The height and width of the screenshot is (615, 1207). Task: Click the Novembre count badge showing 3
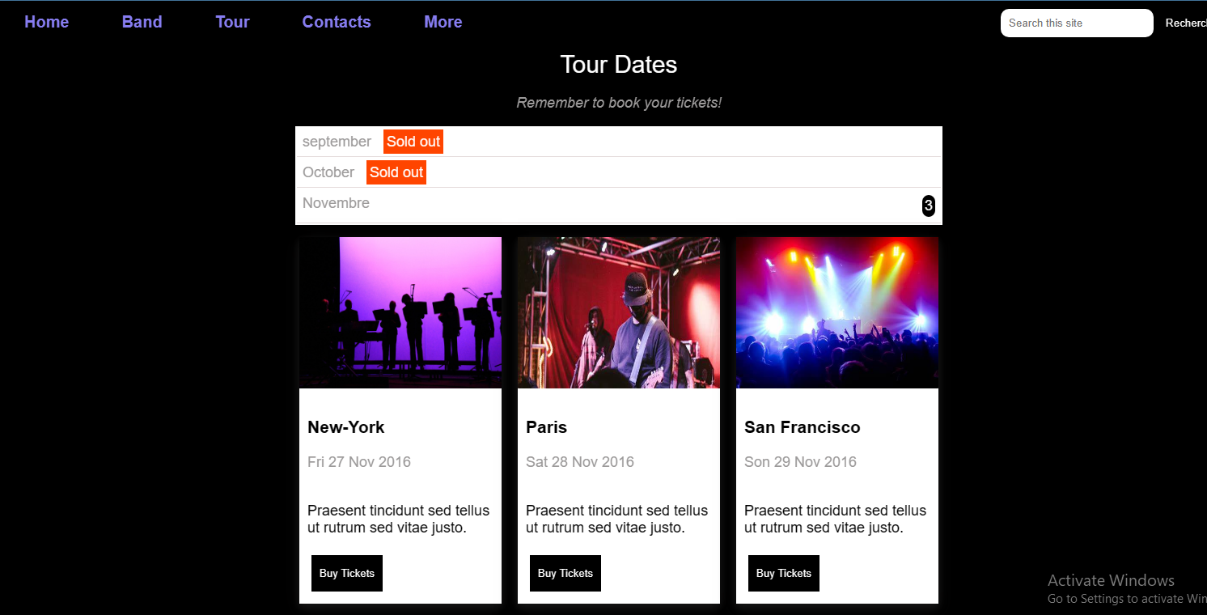(928, 206)
